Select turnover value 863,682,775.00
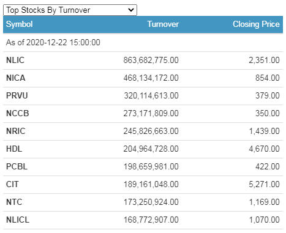The height and width of the screenshot is (233, 286). [151, 60]
